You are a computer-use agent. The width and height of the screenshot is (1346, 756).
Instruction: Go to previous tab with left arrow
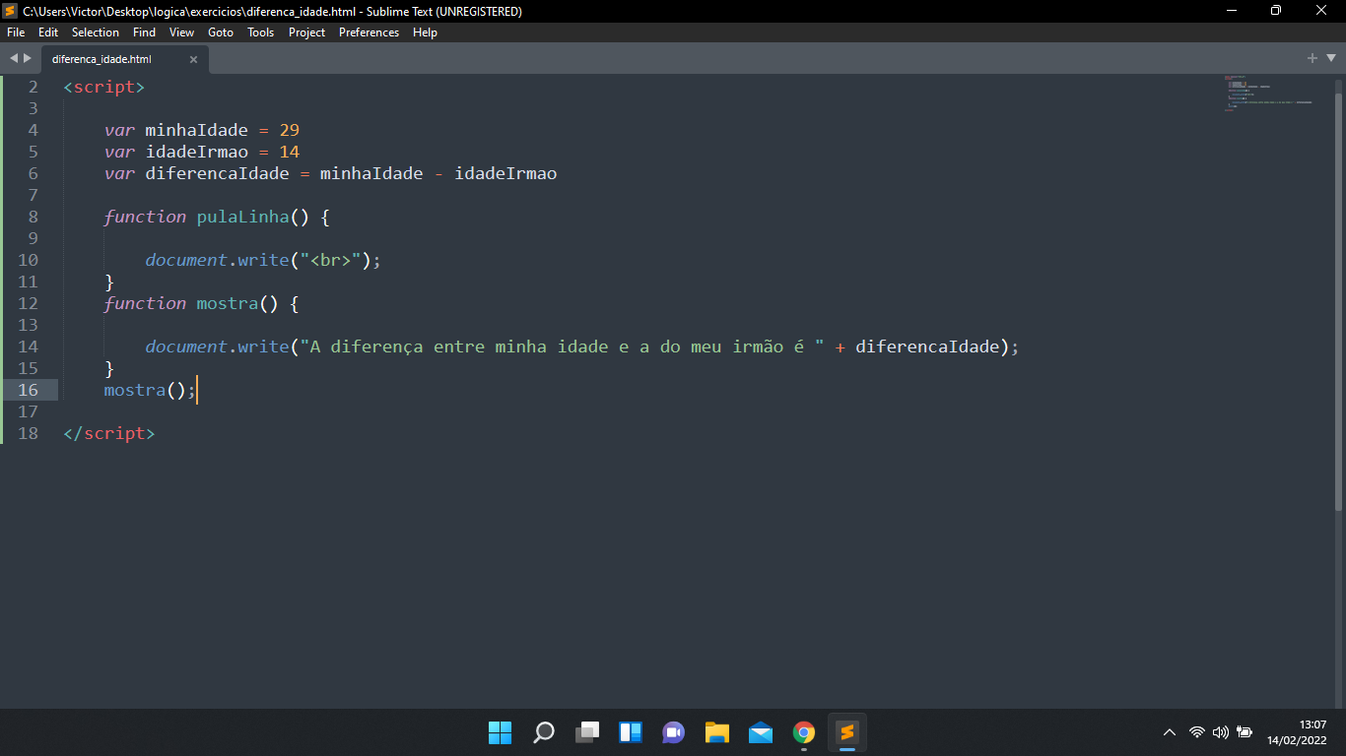14,58
